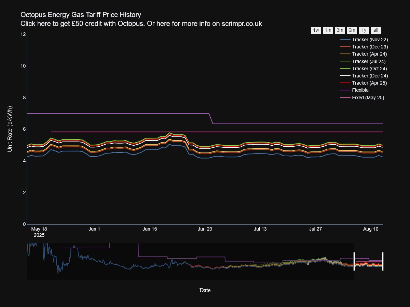The image size is (410, 307).
Task: Select the 6m range button
Action: (x=352, y=30)
